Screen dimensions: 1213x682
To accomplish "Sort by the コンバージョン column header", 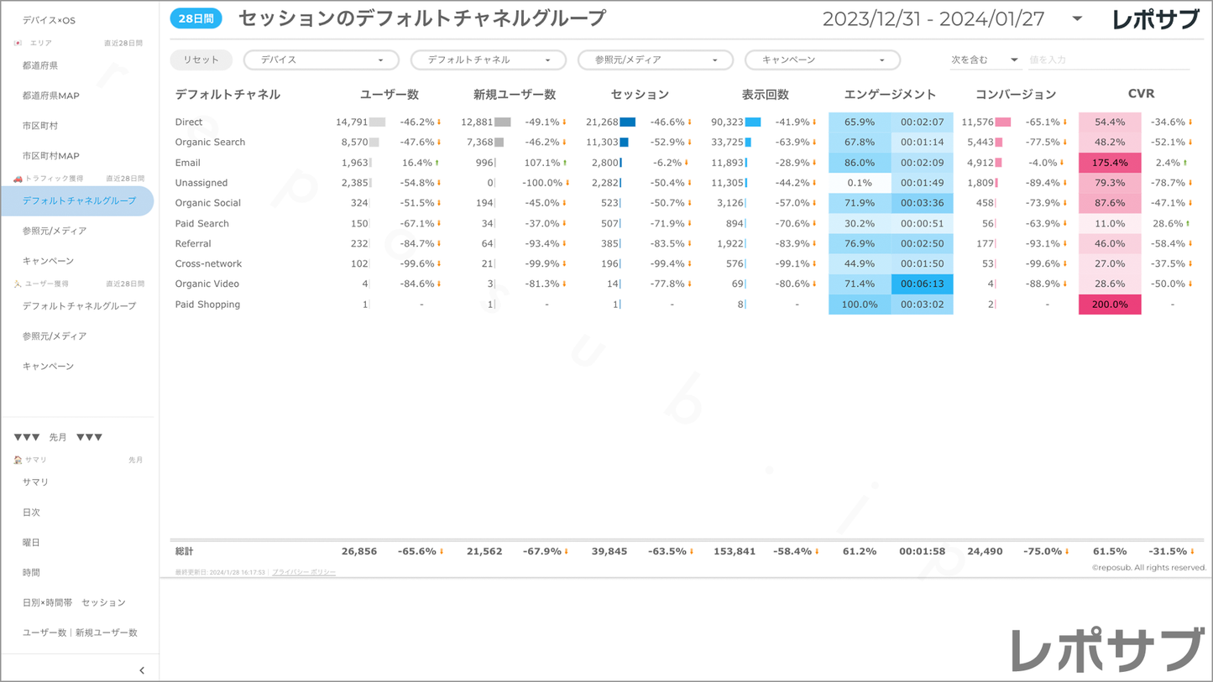I will pyautogui.click(x=1015, y=95).
